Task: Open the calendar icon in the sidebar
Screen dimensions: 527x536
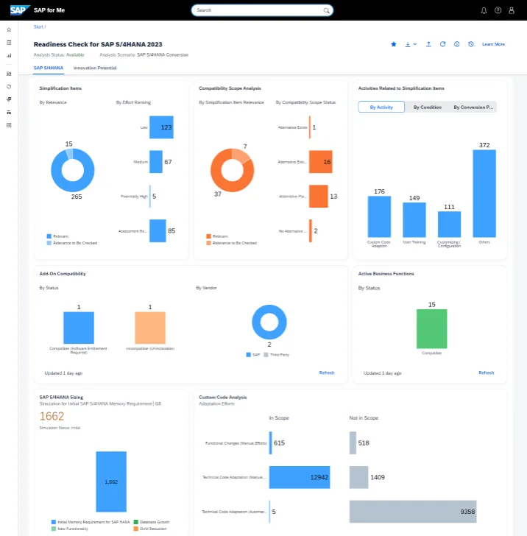Action: tap(10, 43)
